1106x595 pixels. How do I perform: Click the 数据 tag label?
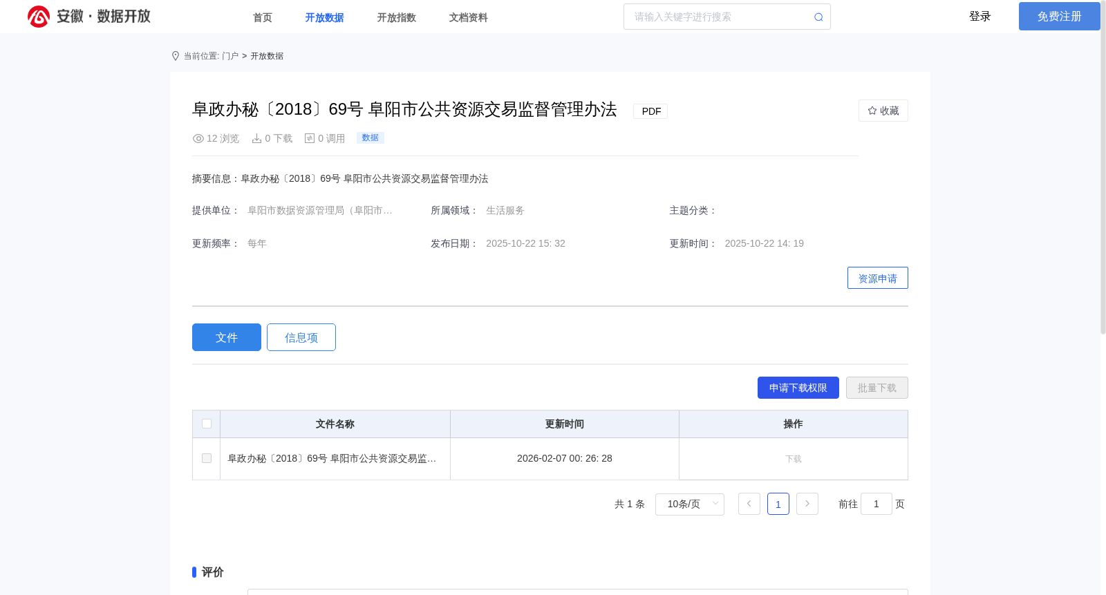pyautogui.click(x=371, y=138)
